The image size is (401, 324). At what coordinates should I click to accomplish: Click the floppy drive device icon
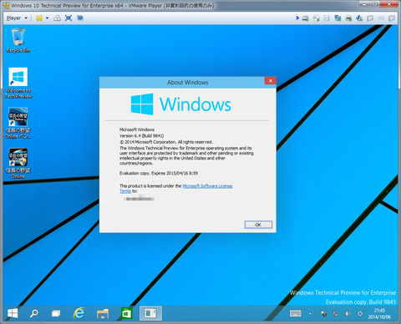click(327, 18)
